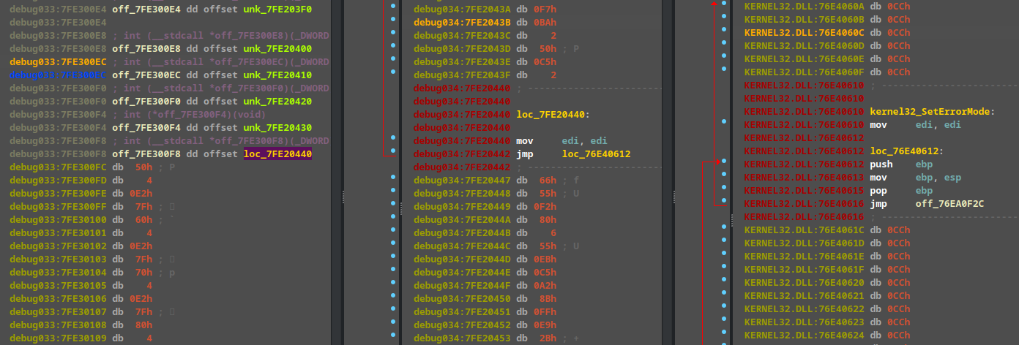The image size is (1019, 345).
Task: Click operand unk_7FE203F0 in left pane
Action: pos(277,10)
